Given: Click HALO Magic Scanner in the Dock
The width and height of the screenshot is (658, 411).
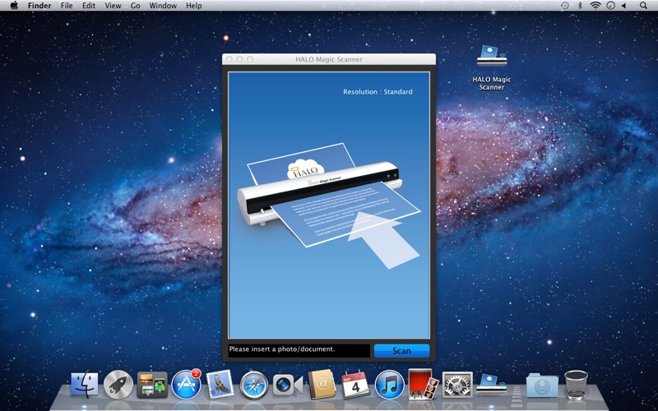Looking at the screenshot, I should coord(491,384).
